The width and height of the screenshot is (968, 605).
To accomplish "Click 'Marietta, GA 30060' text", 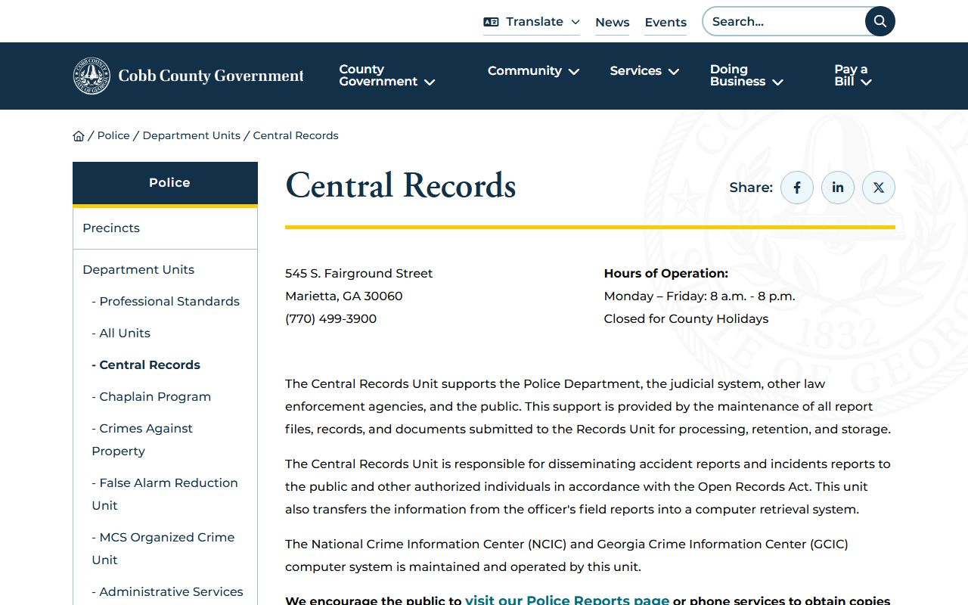I will point(344,296).
